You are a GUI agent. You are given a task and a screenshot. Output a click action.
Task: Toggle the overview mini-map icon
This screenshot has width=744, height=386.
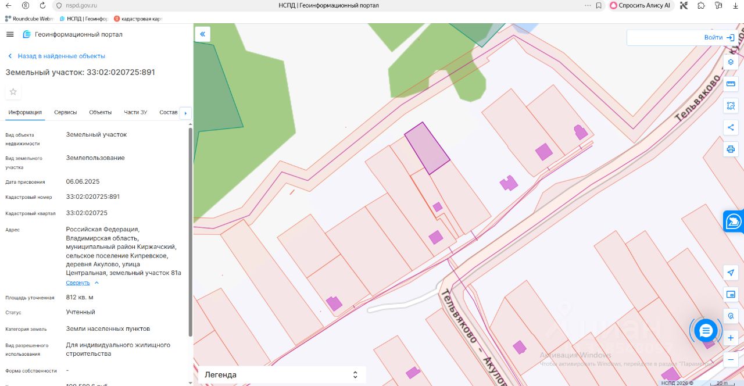(x=731, y=294)
